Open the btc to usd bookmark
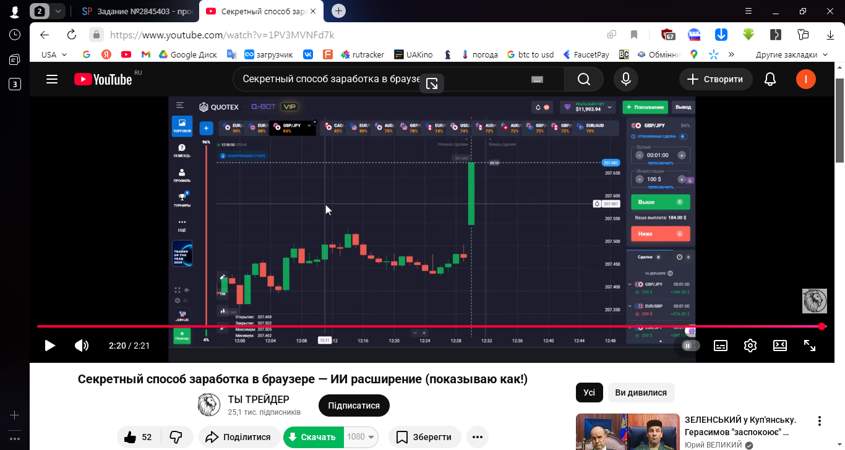The height and width of the screenshot is (450, 845). coord(530,54)
